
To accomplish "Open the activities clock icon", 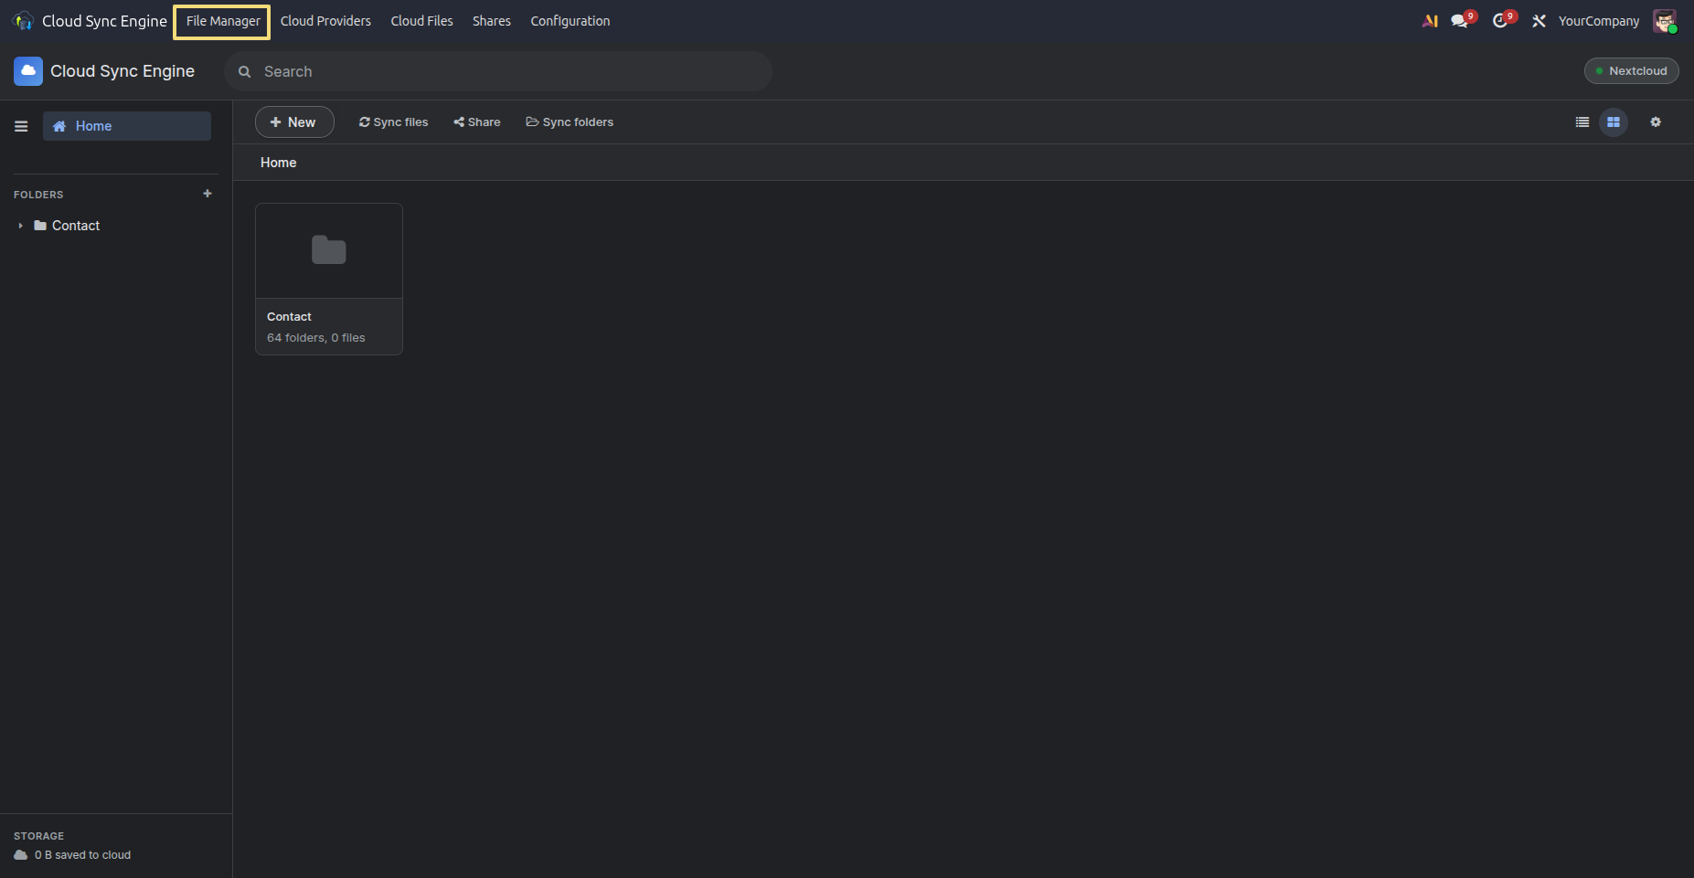I will 1501,21.
